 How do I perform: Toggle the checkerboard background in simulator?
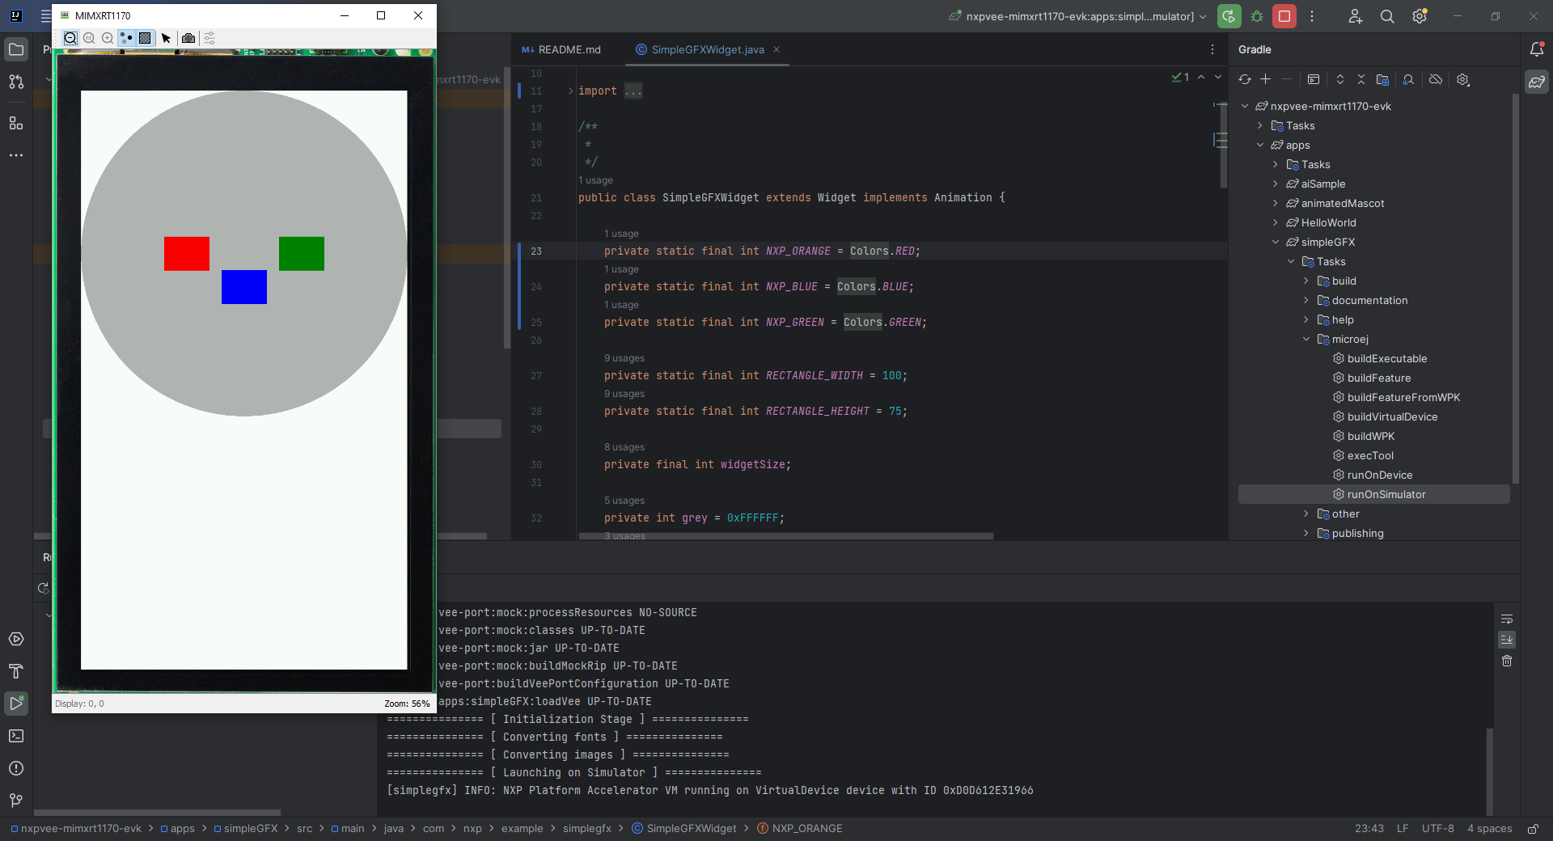(x=145, y=38)
